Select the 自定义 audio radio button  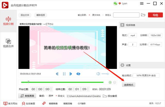pos(56,96)
